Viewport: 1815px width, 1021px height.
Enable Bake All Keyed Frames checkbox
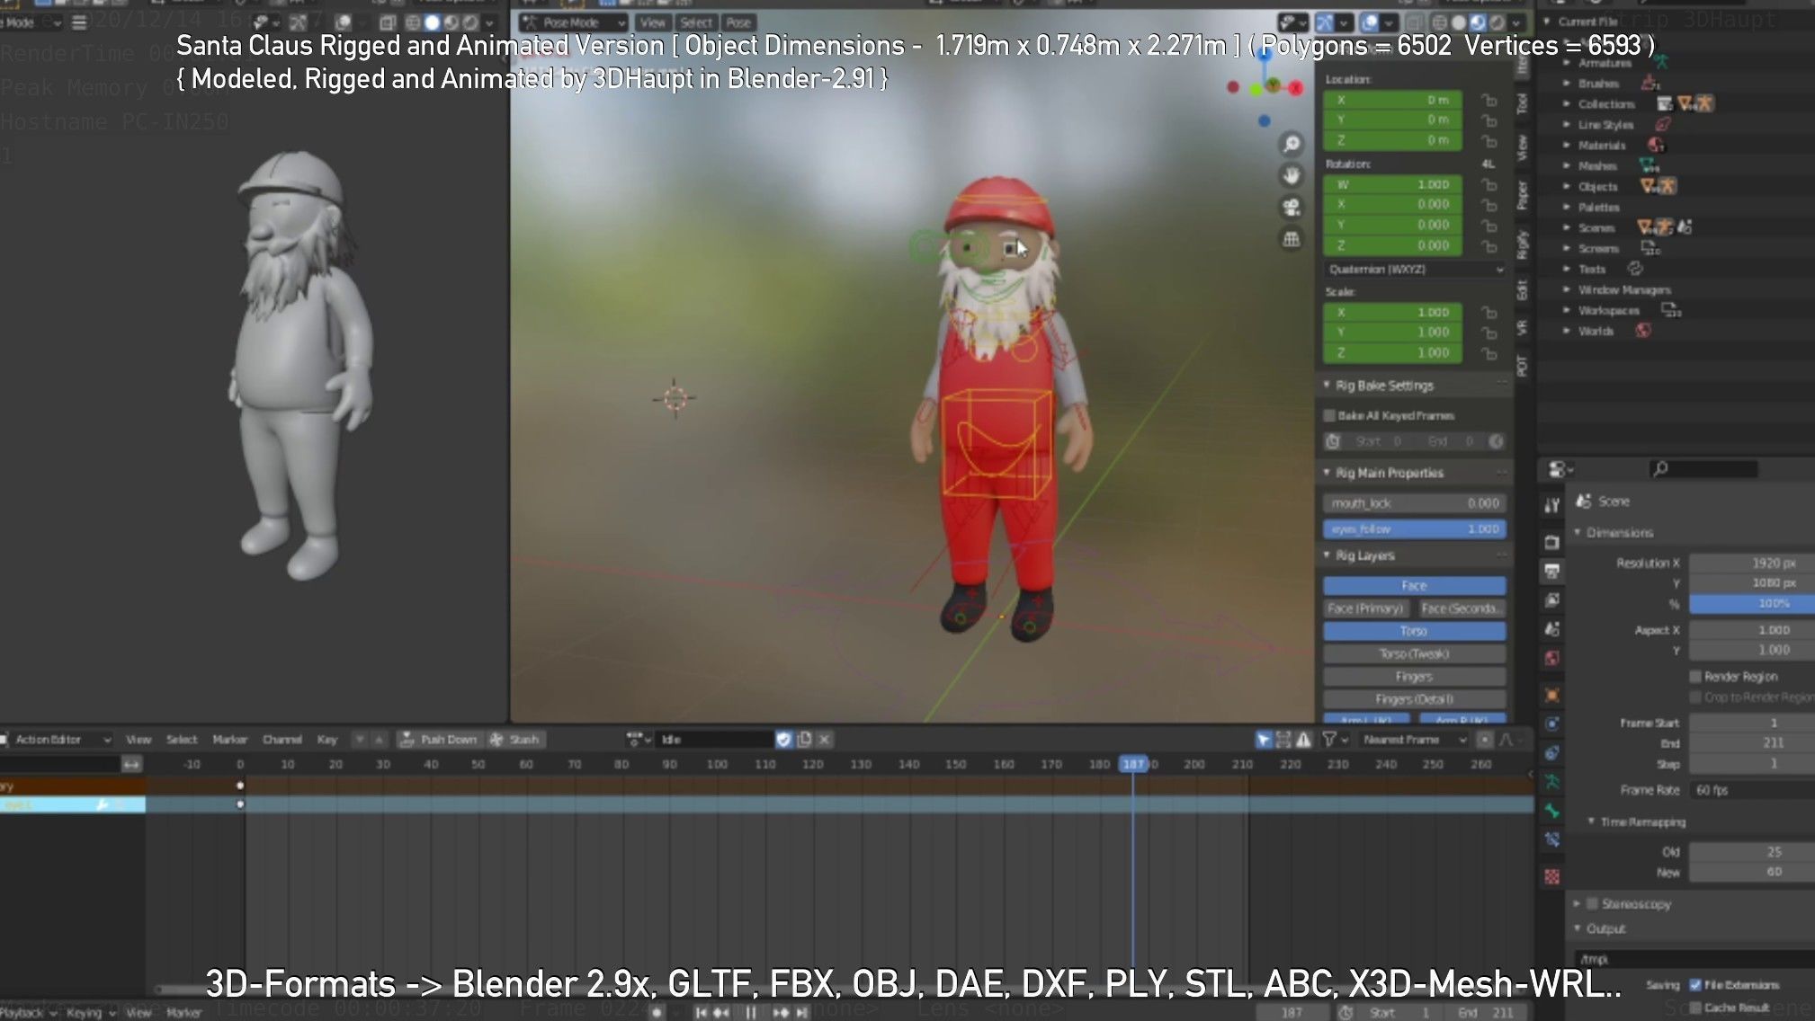[x=1329, y=415]
